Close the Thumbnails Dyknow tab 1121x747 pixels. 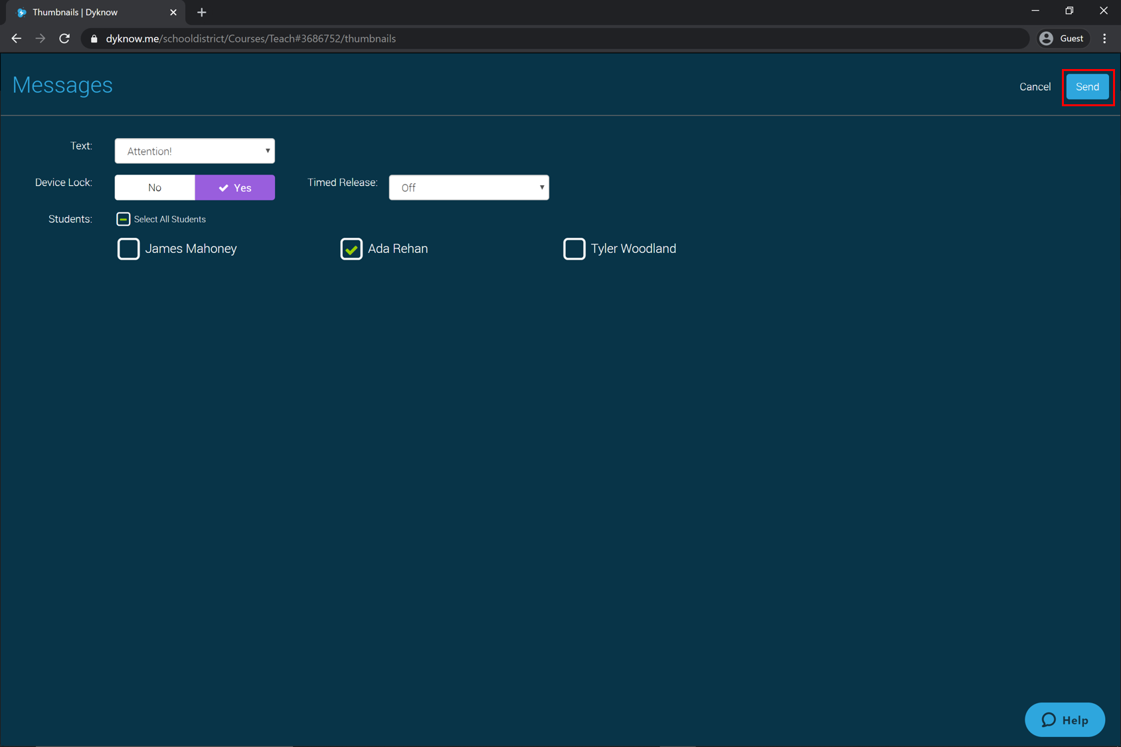click(173, 13)
